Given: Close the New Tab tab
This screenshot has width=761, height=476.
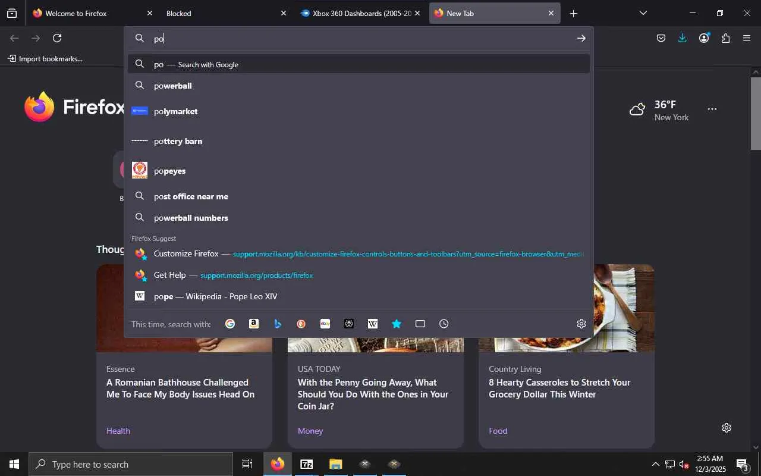Looking at the screenshot, I should tap(551, 13).
